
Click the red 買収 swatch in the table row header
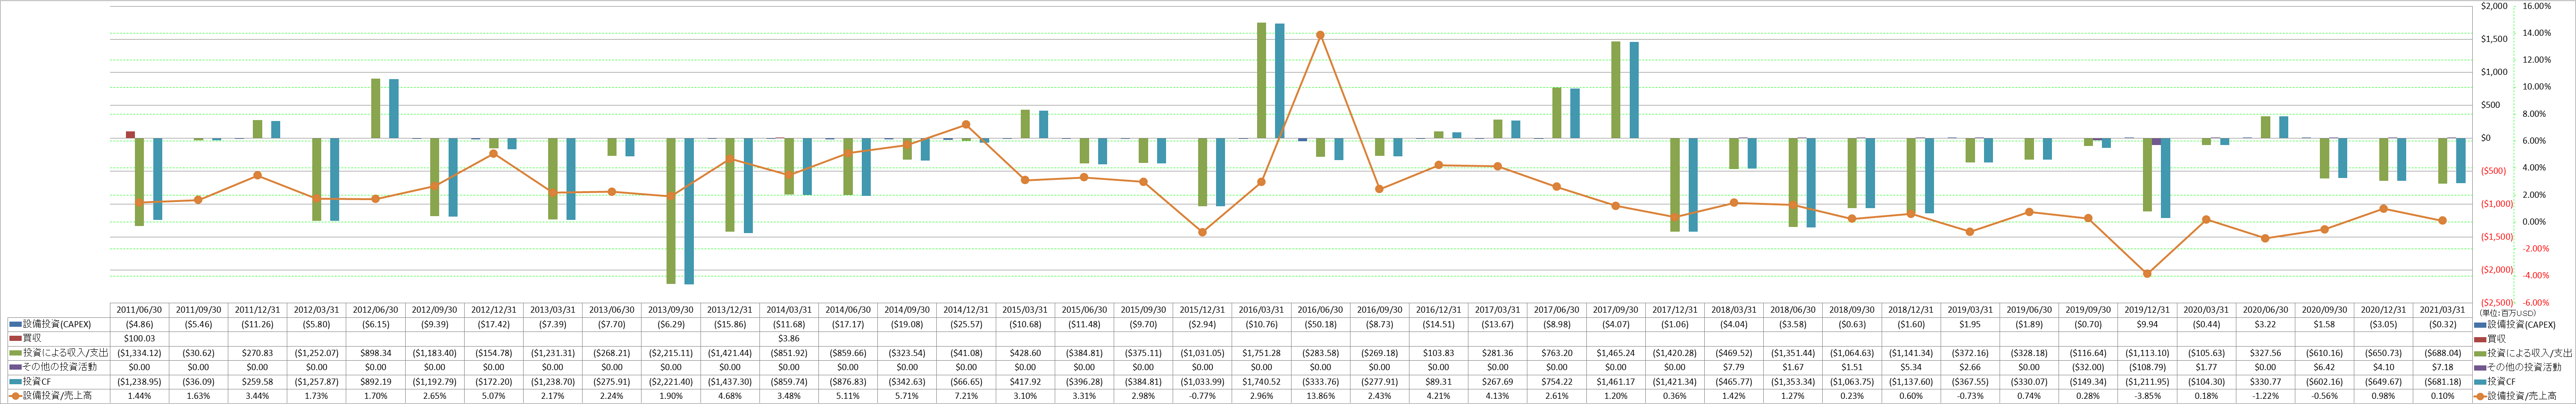click(15, 338)
